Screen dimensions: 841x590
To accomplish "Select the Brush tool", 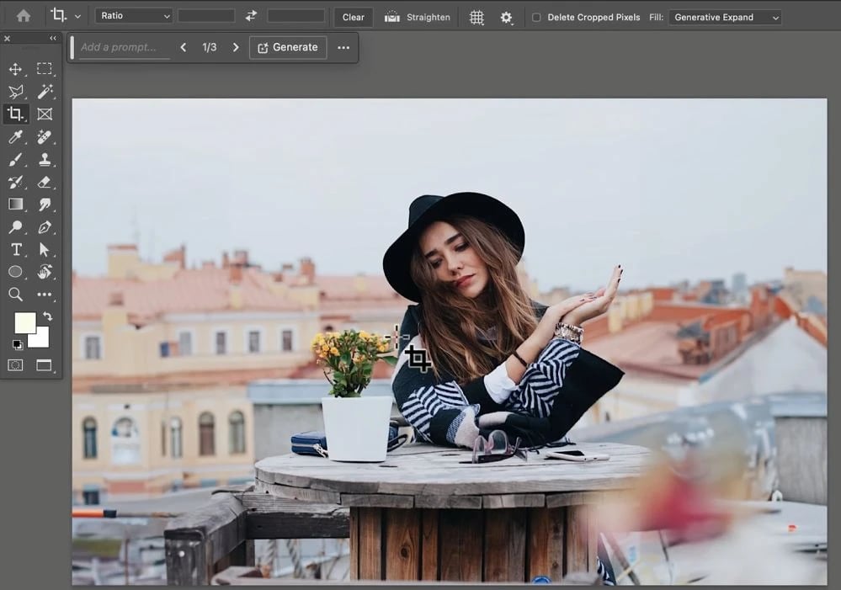I will 15,160.
